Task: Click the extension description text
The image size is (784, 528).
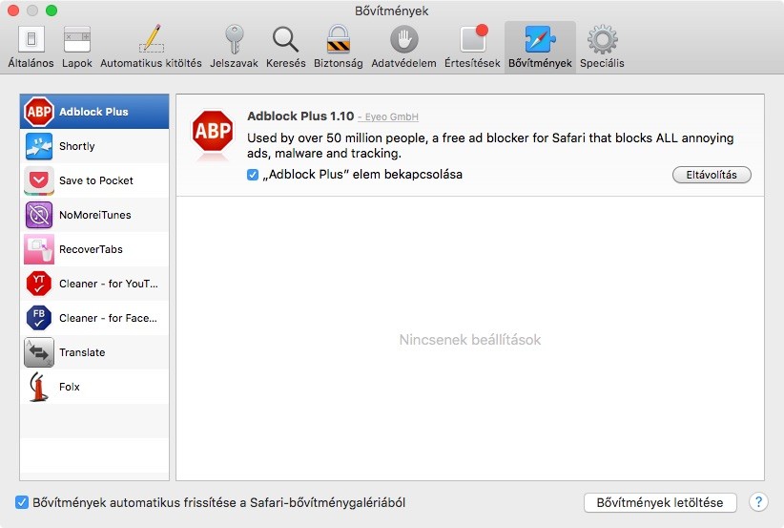Action: pyautogui.click(x=490, y=145)
